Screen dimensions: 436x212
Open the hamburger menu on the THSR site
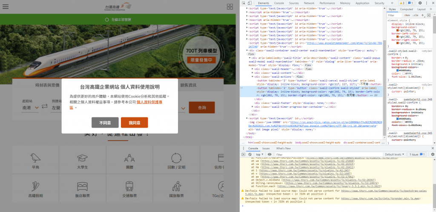coord(6,6)
